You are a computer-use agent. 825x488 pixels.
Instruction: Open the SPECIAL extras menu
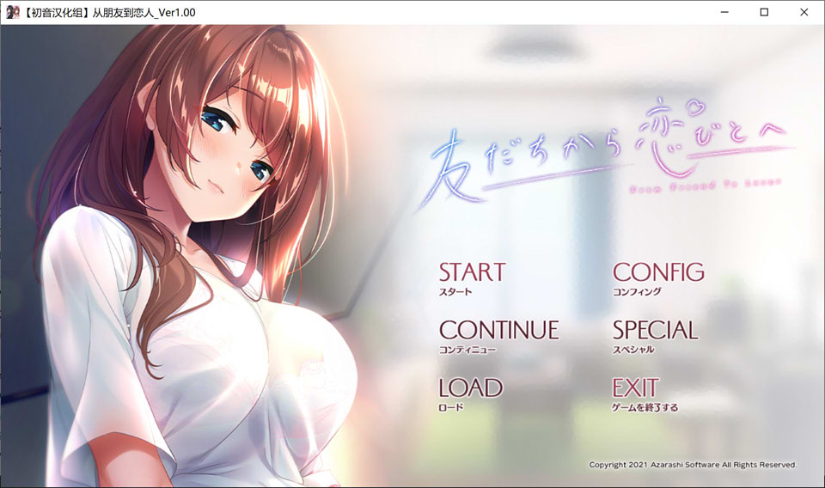pos(655,330)
